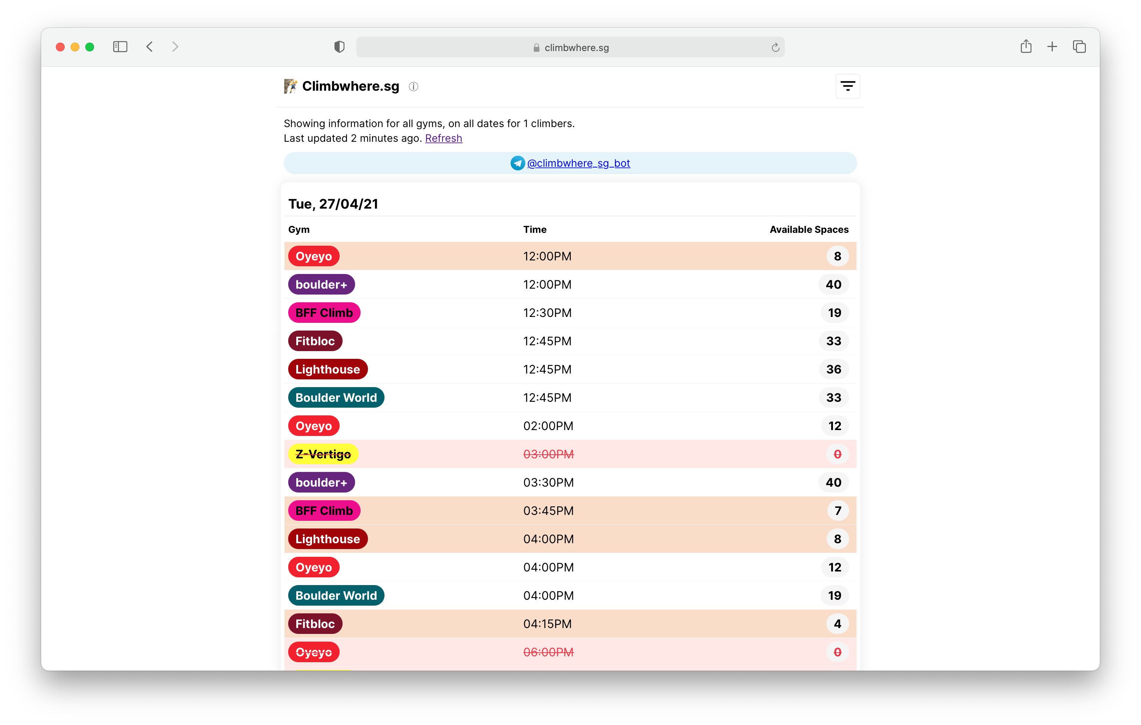Select the Fitbloc tag at 04:15PM
The height and width of the screenshot is (725, 1141).
pos(315,624)
